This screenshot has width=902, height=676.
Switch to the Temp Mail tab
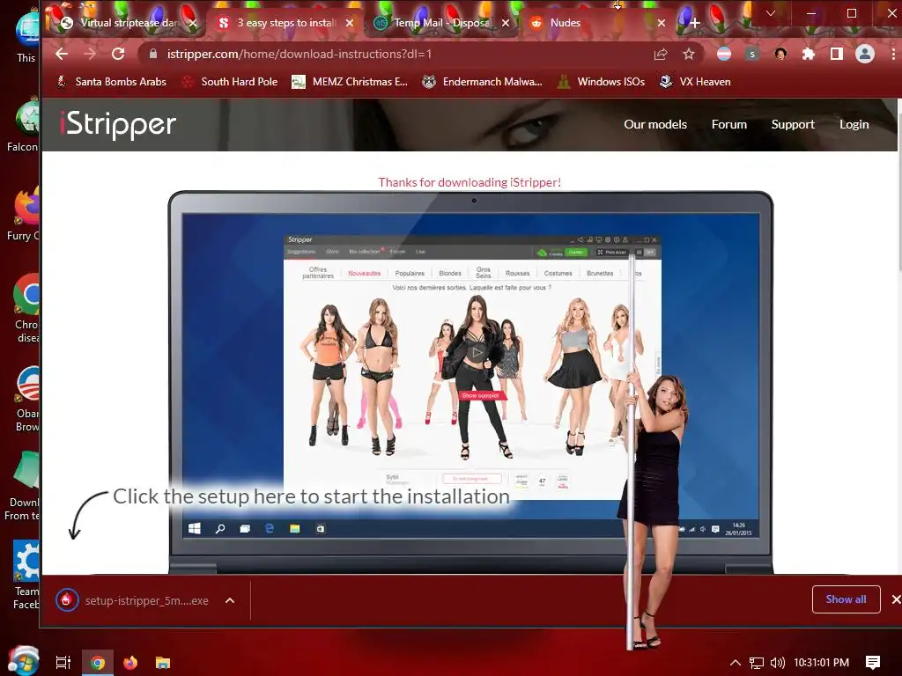[441, 23]
